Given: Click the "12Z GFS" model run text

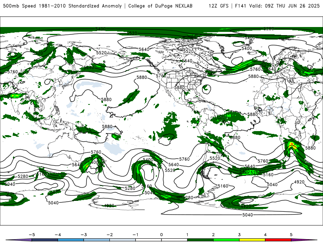Looking at the screenshot, I should [218, 6].
